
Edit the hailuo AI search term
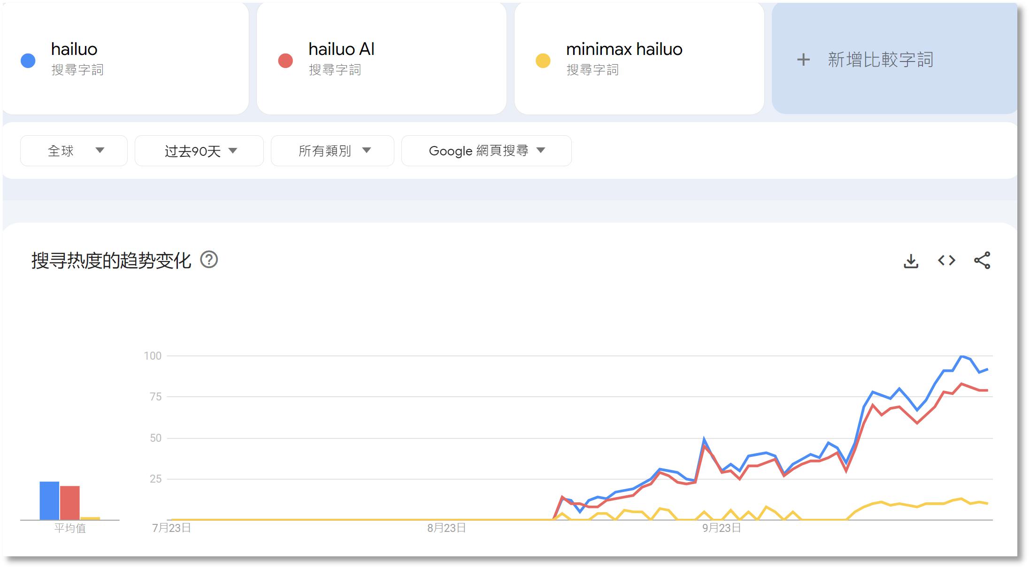[382, 59]
